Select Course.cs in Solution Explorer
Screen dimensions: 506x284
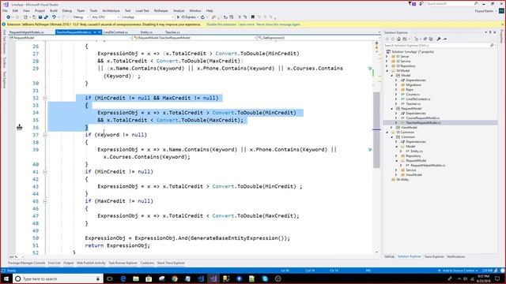coord(413,95)
